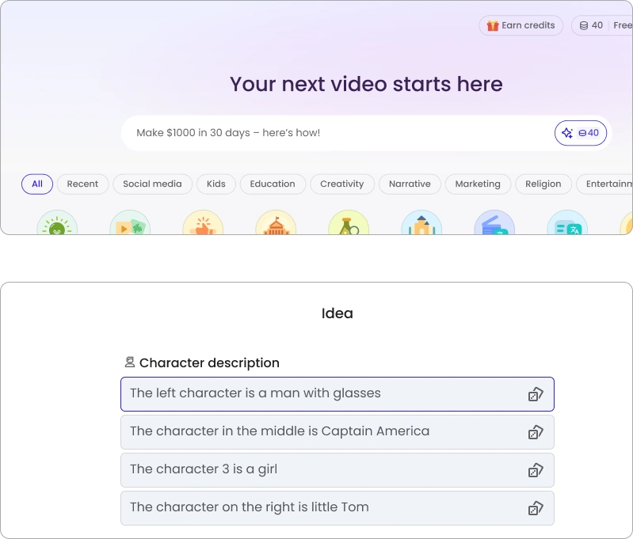Choose the Kids category filter
The height and width of the screenshot is (539, 633).
pyautogui.click(x=216, y=184)
